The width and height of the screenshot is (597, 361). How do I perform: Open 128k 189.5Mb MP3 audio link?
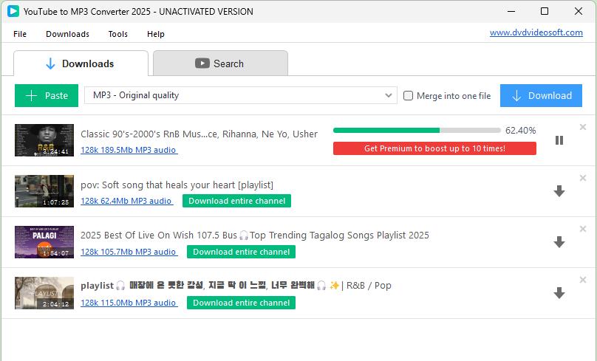[x=129, y=150]
